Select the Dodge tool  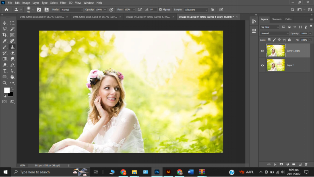4,65
